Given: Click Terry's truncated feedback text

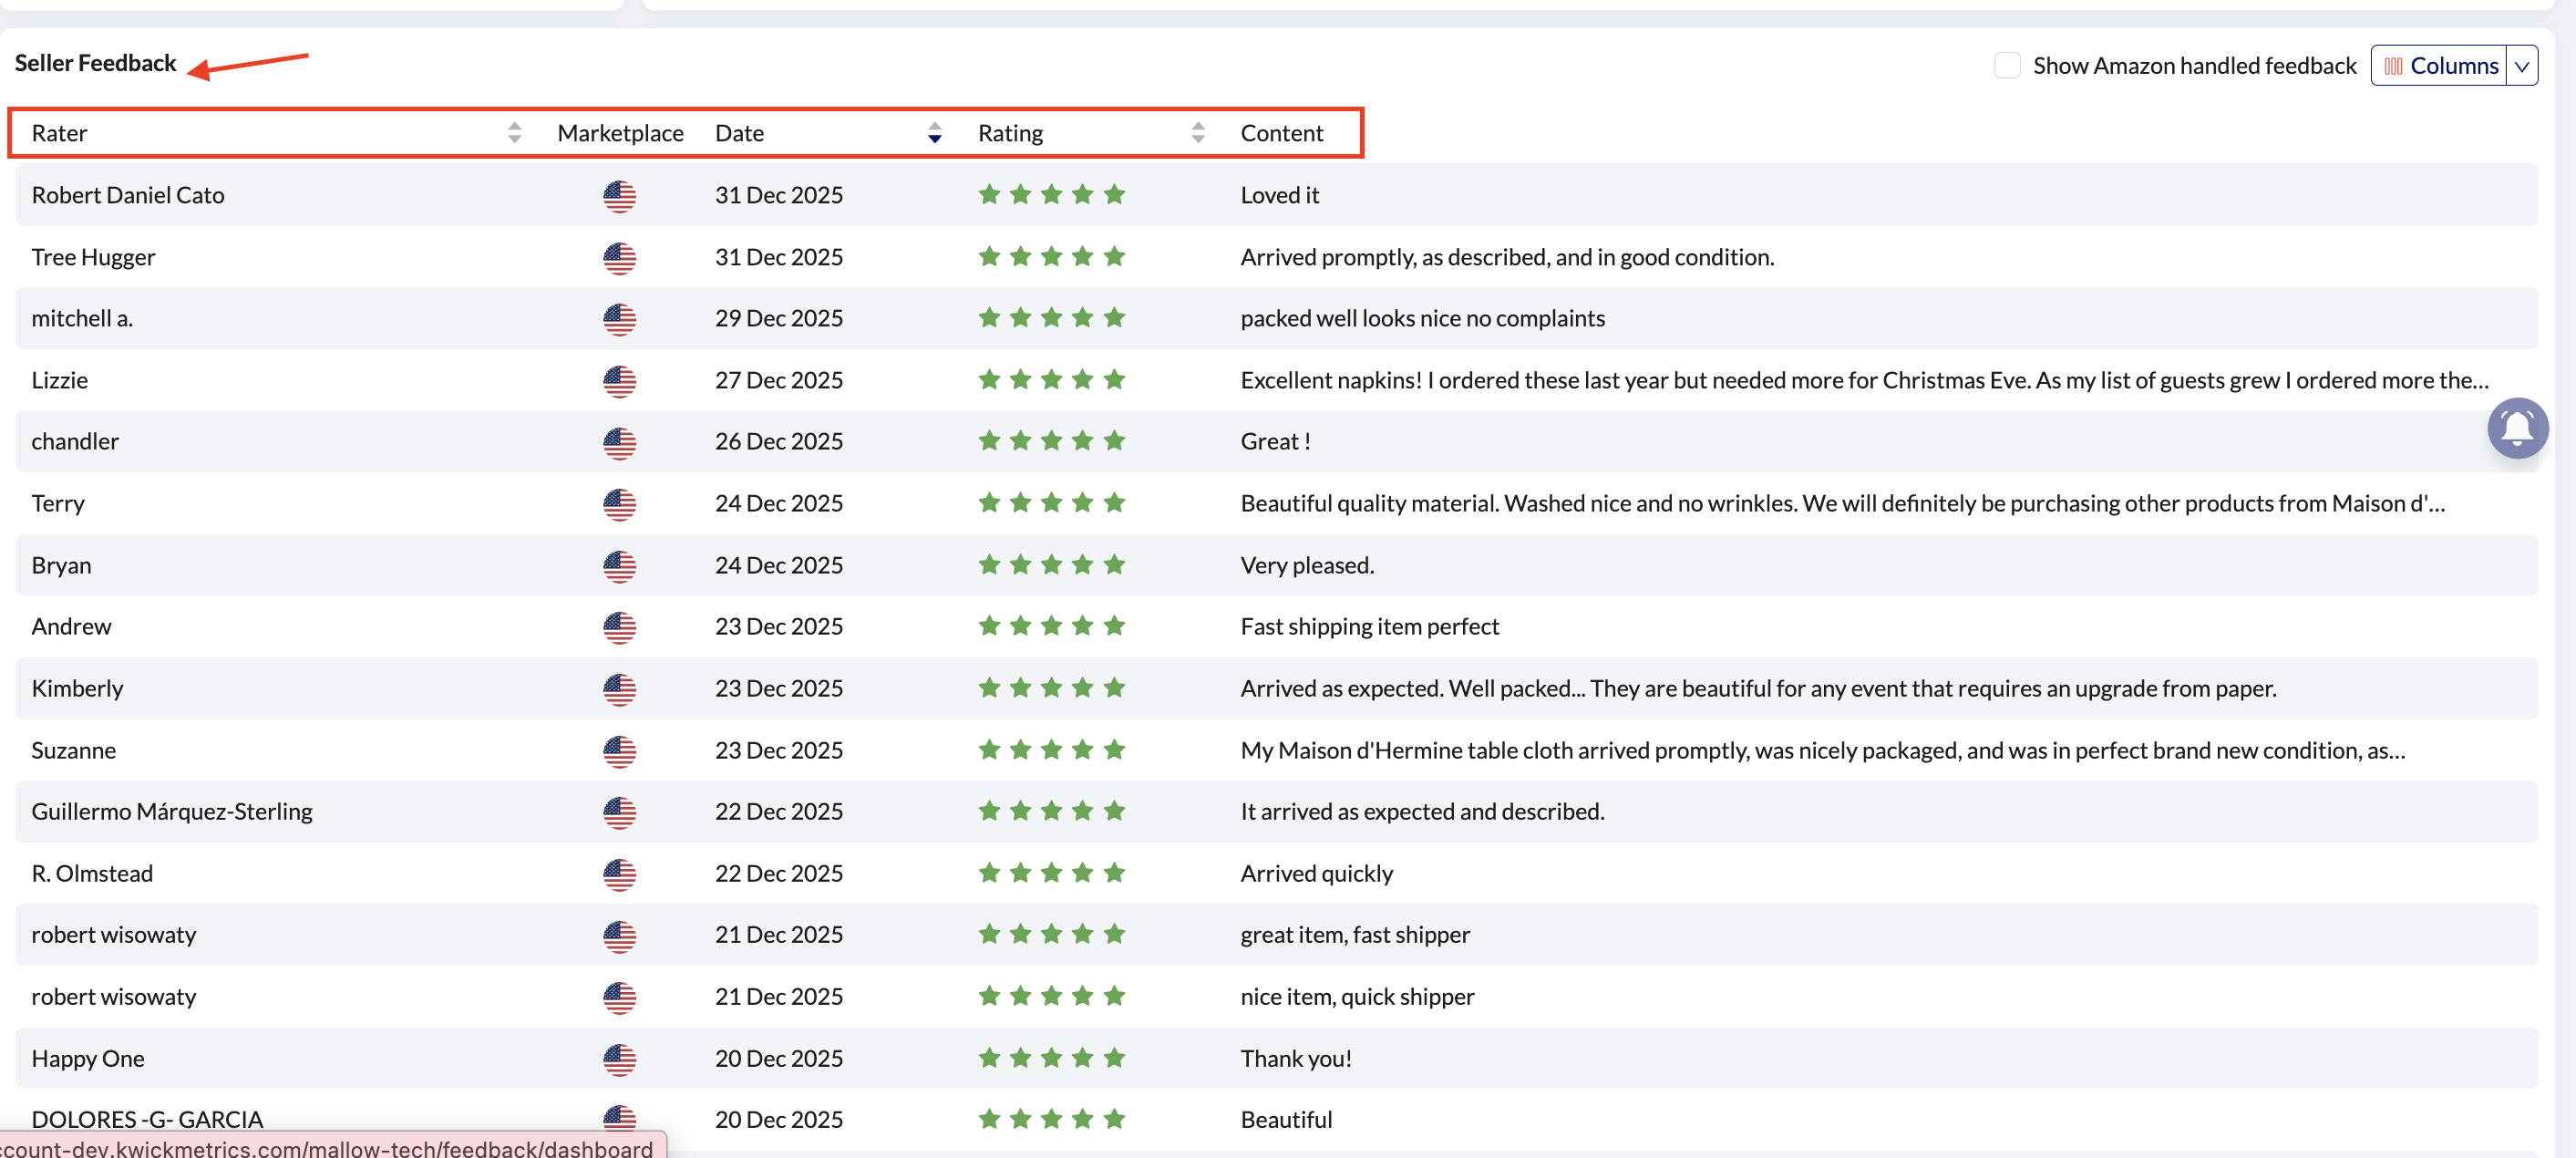Looking at the screenshot, I should click(x=1841, y=503).
